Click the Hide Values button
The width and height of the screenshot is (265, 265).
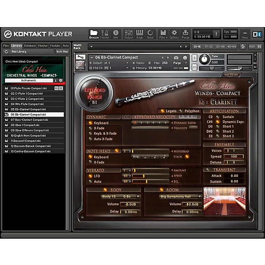click(231, 75)
